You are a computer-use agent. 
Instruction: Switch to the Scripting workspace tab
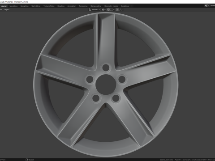point(125,6)
